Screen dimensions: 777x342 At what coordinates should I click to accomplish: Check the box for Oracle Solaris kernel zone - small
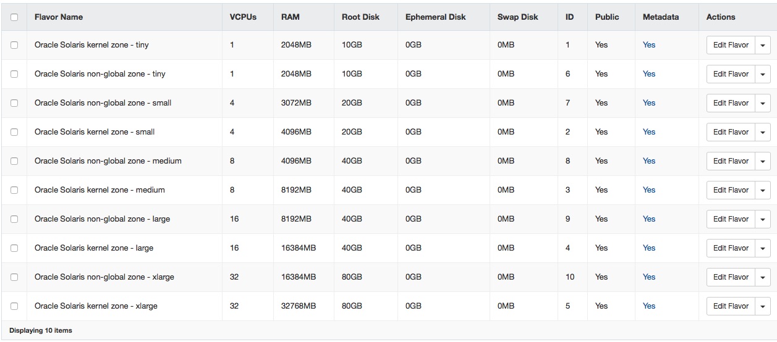point(14,132)
